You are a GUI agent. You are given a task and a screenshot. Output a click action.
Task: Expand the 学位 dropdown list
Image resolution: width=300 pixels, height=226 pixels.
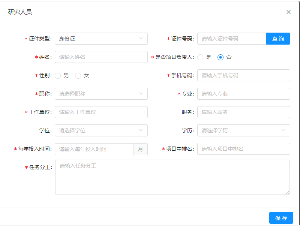tap(101, 130)
